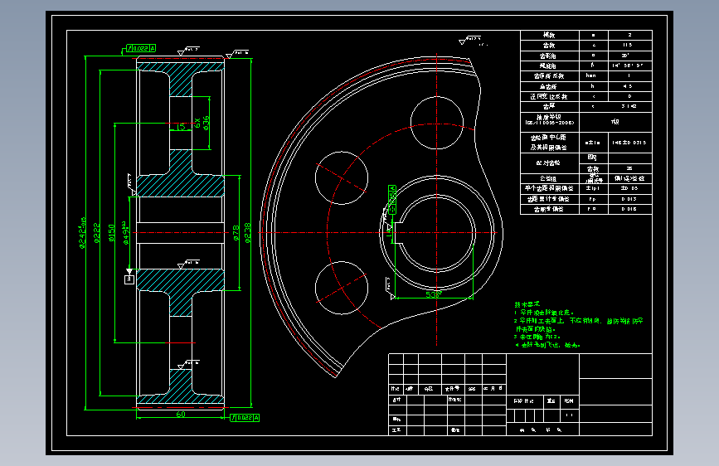The image size is (719, 466).
Task: Click the 60 width dimension text
Action: [181, 414]
